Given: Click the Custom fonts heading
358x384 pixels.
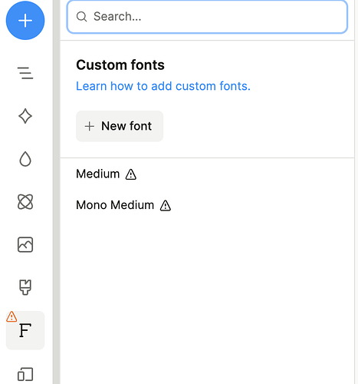Looking at the screenshot, I should pyautogui.click(x=120, y=65).
